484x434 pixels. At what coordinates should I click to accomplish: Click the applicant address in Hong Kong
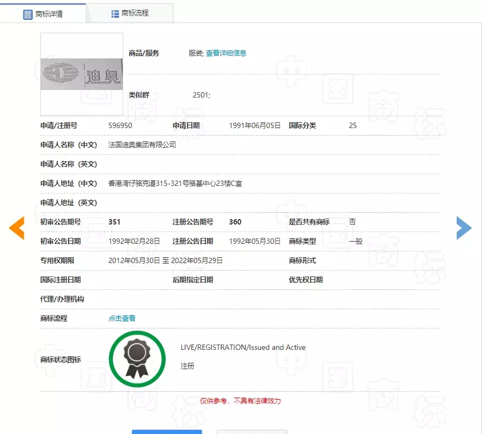[175, 183]
